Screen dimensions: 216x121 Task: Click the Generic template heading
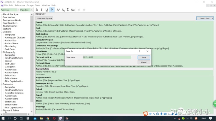39,22
